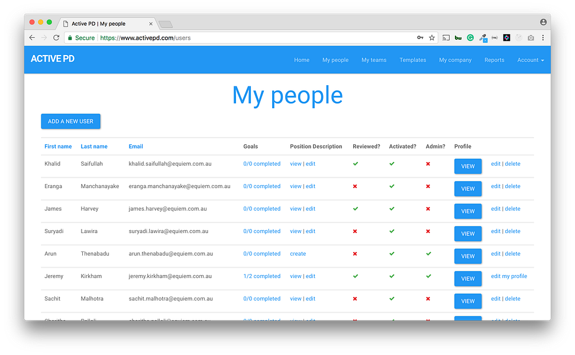
Task: Select email jeremy.kirkham@equiem.com.au
Action: click(x=170, y=276)
